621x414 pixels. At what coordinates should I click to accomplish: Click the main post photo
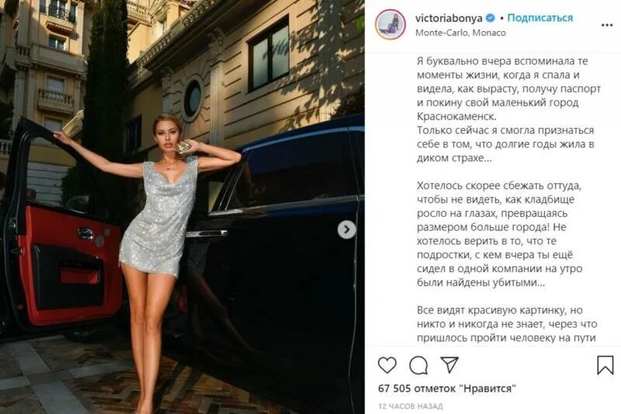pos(182,207)
